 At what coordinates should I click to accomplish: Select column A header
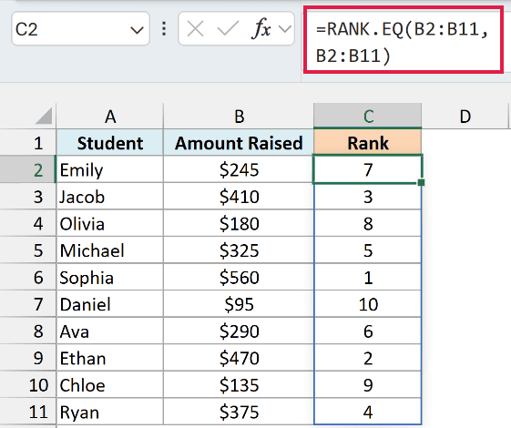pyautogui.click(x=110, y=116)
